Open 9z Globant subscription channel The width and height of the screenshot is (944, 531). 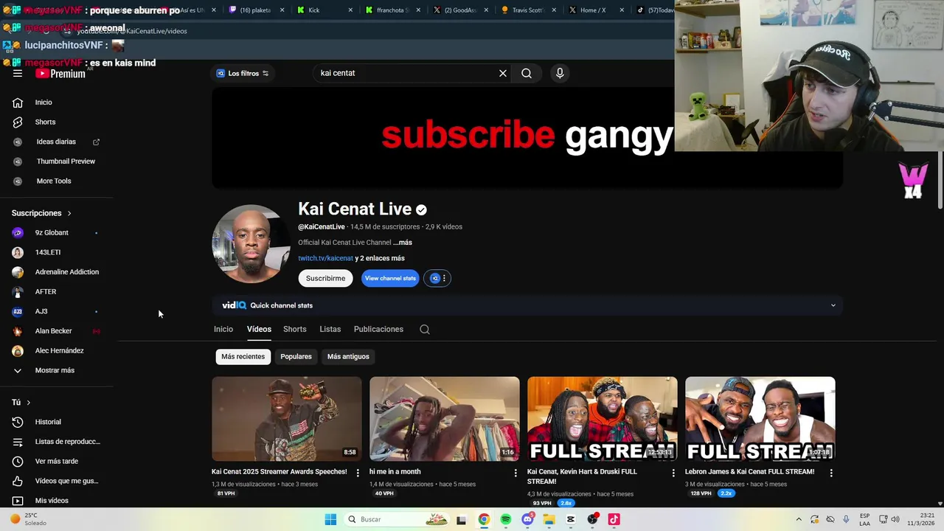[52, 233]
